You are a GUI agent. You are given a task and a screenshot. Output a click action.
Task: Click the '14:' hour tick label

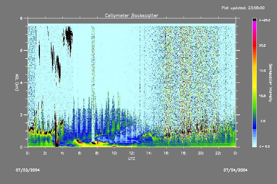click(x=149, y=153)
